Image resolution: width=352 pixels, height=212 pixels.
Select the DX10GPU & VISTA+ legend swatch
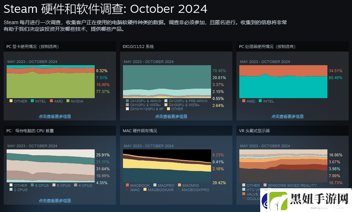pos(166,105)
